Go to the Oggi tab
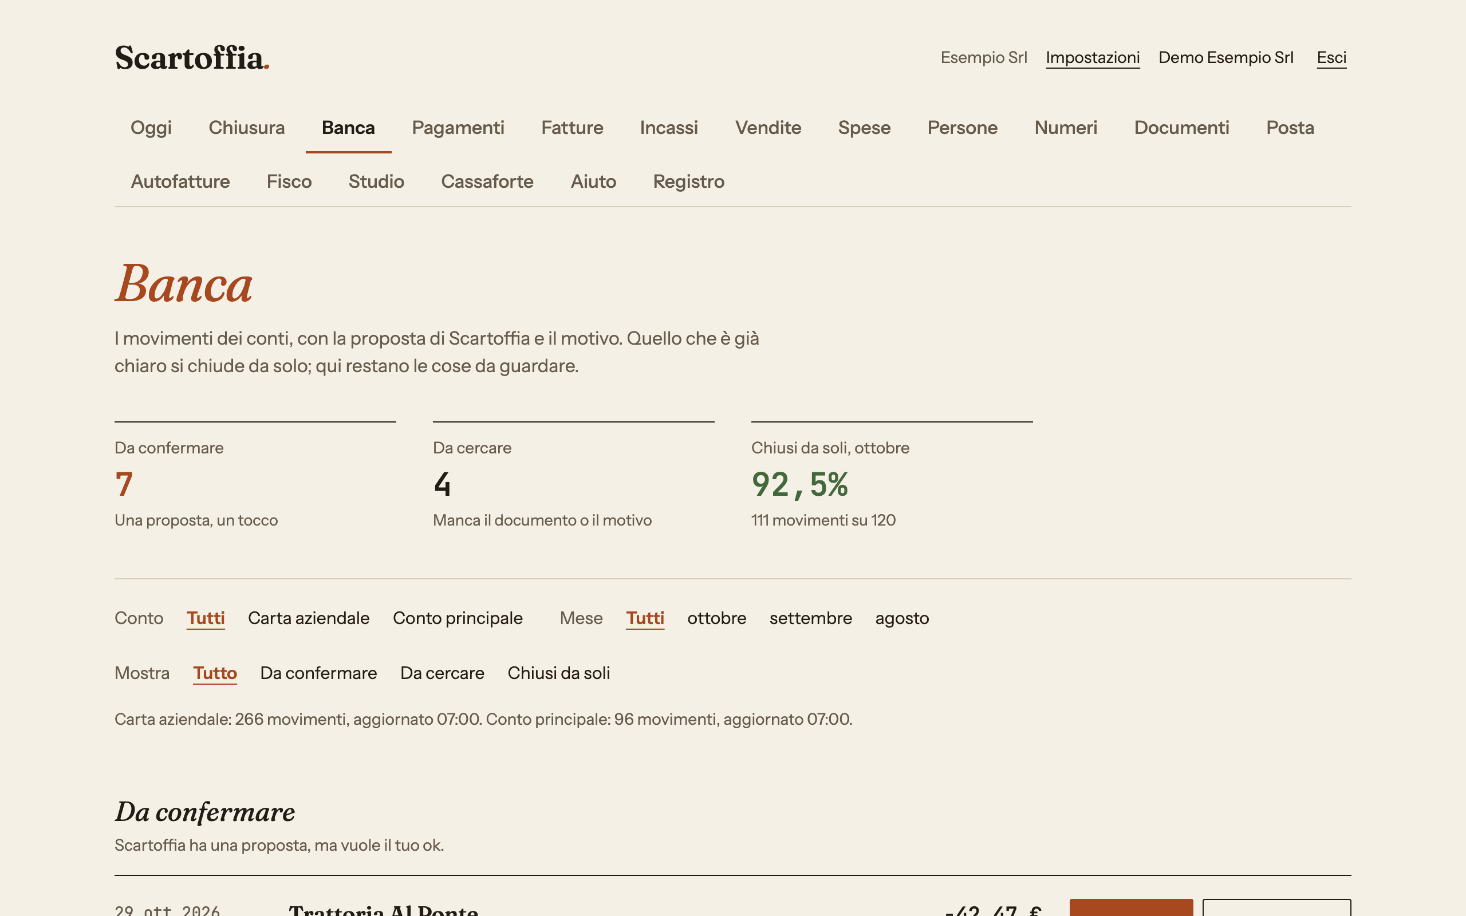This screenshot has width=1466, height=916. pyautogui.click(x=151, y=127)
